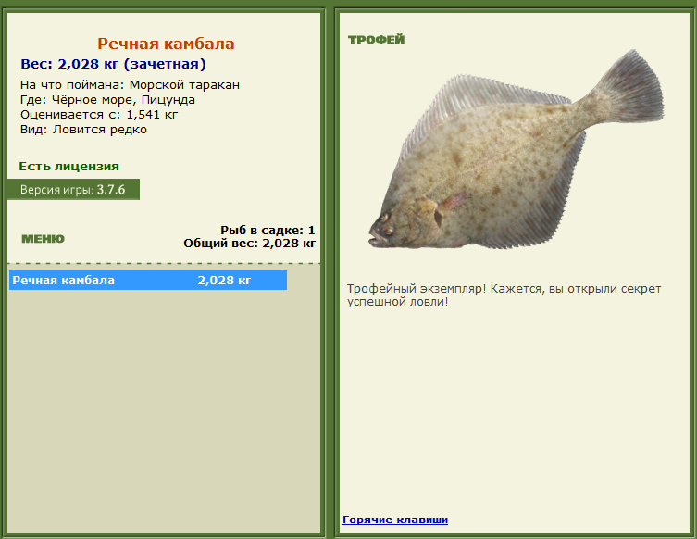Click the ТРОФЕЙ heading

click(x=376, y=40)
